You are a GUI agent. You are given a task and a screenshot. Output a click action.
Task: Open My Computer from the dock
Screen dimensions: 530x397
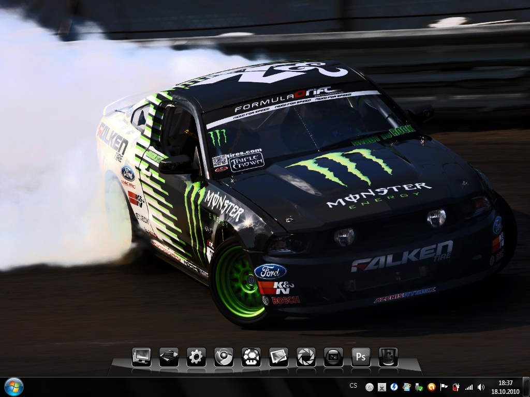pos(141,357)
